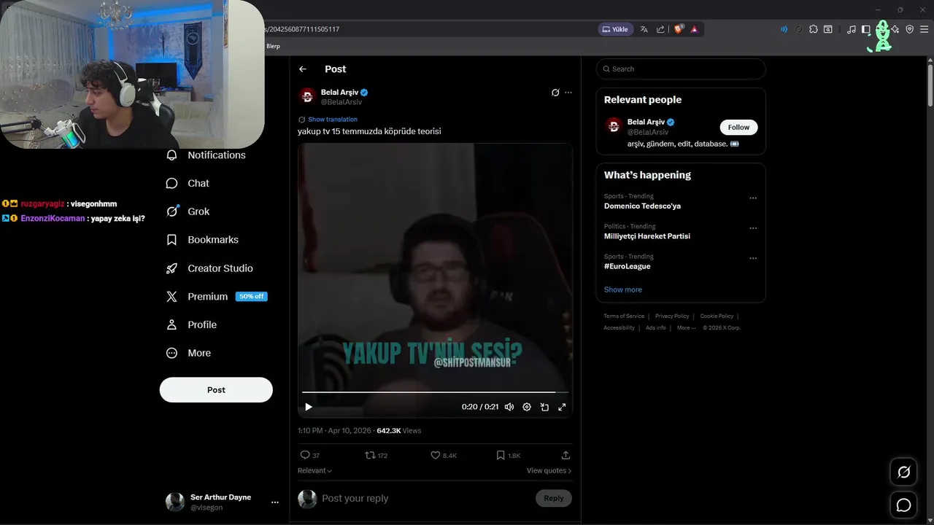
Task: Open the Brave VPN shield icon
Action: (x=909, y=29)
